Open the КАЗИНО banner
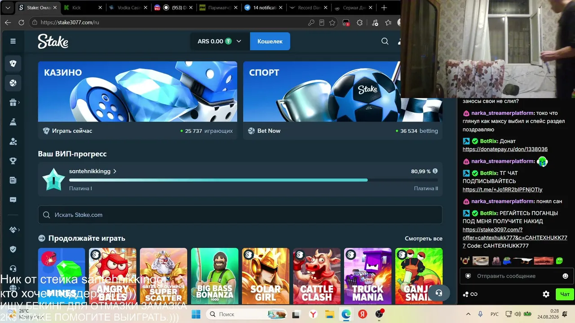Image resolution: width=575 pixels, height=323 pixels. (137, 92)
